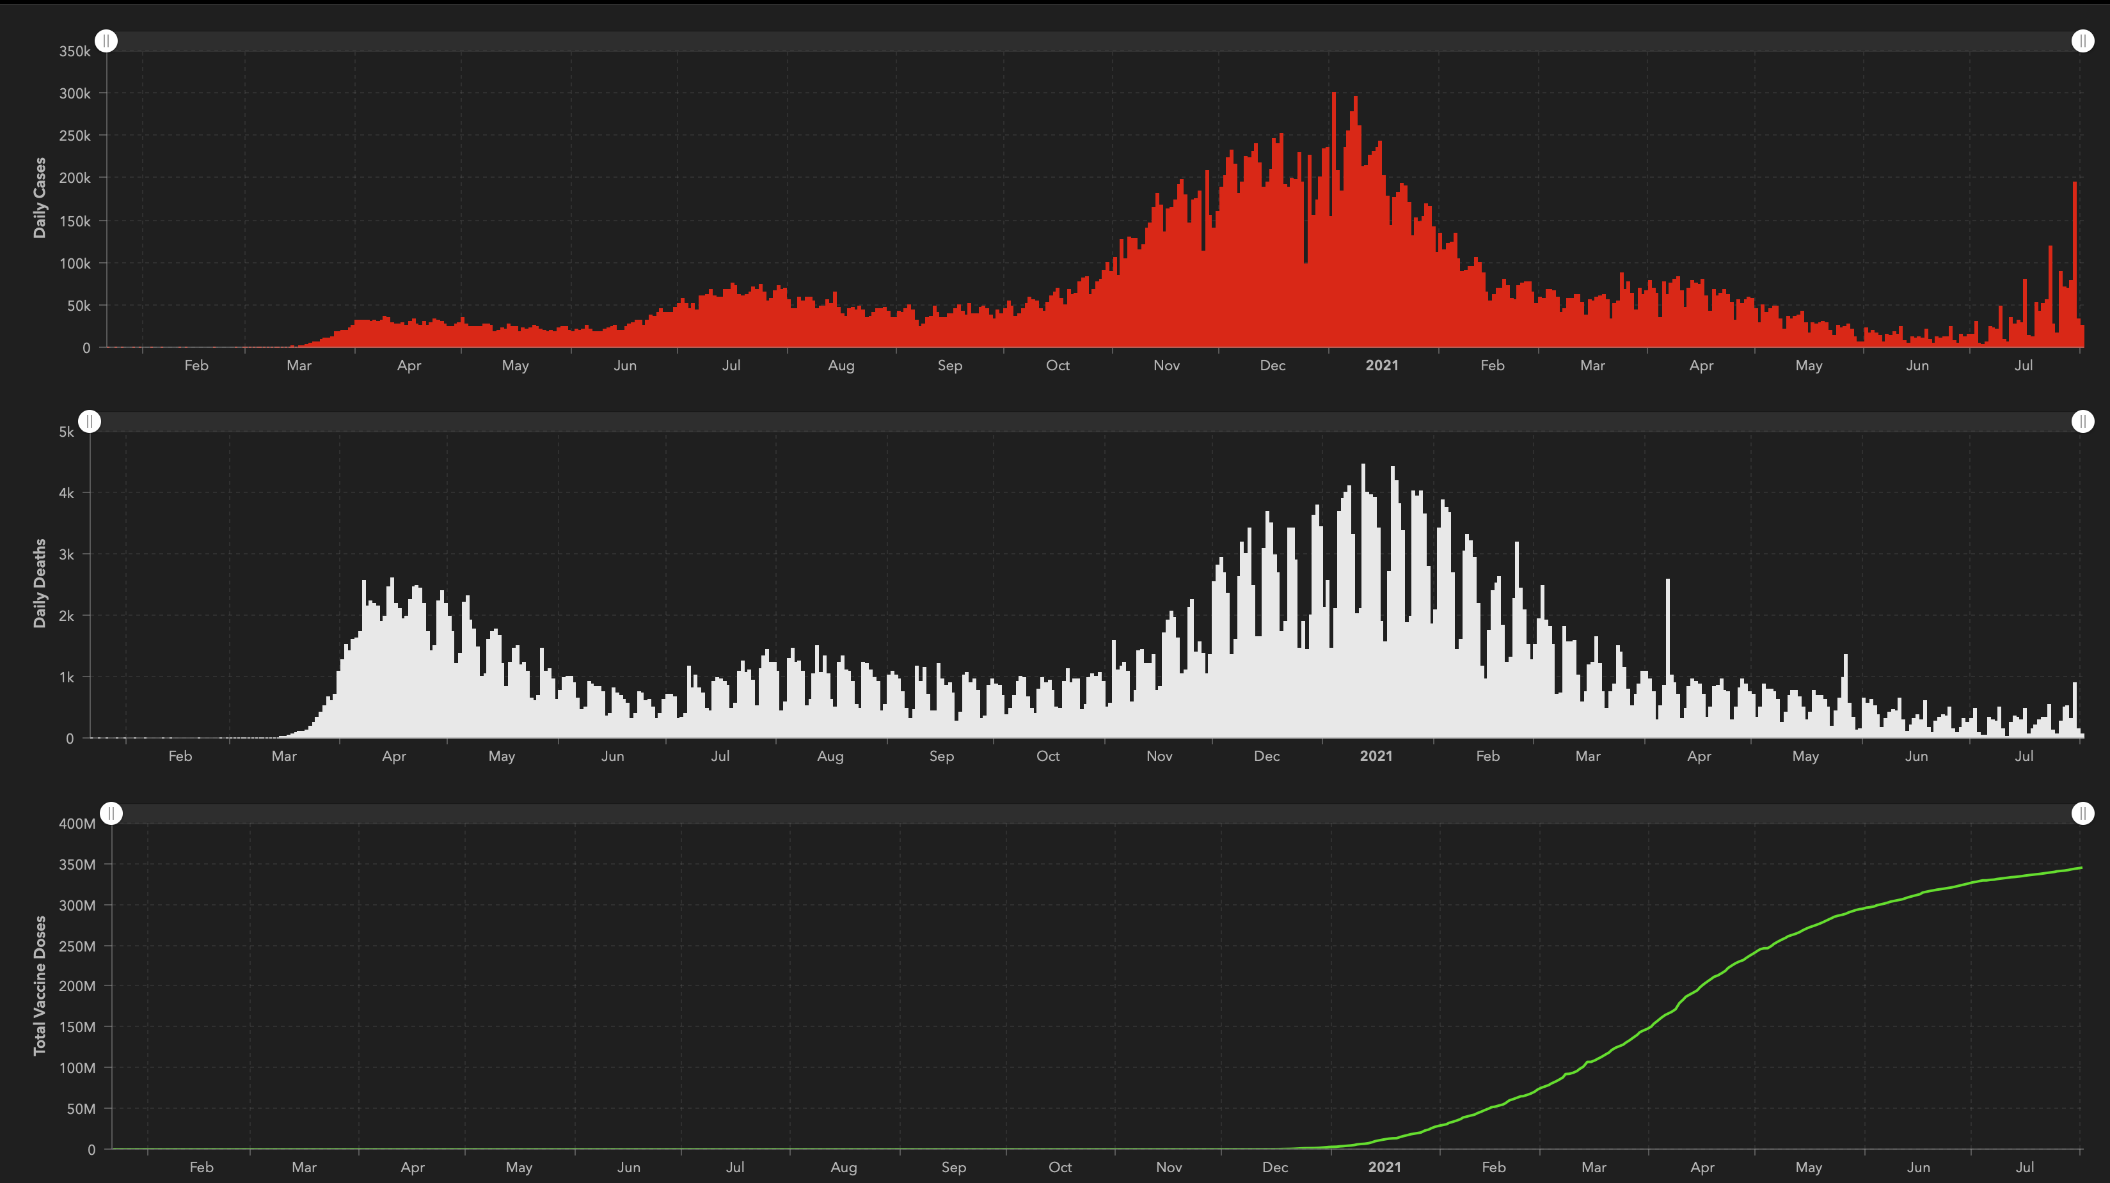Click the 100k label on the cases axis
Viewport: 2110px width, 1183px height.
click(75, 263)
